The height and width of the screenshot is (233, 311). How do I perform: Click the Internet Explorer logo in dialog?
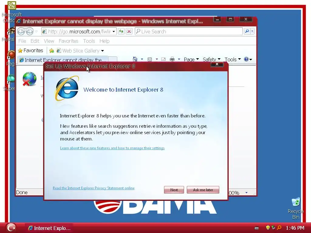point(67,88)
